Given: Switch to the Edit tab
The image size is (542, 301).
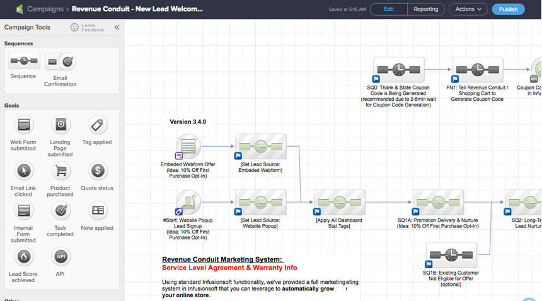Looking at the screenshot, I should [x=388, y=9].
